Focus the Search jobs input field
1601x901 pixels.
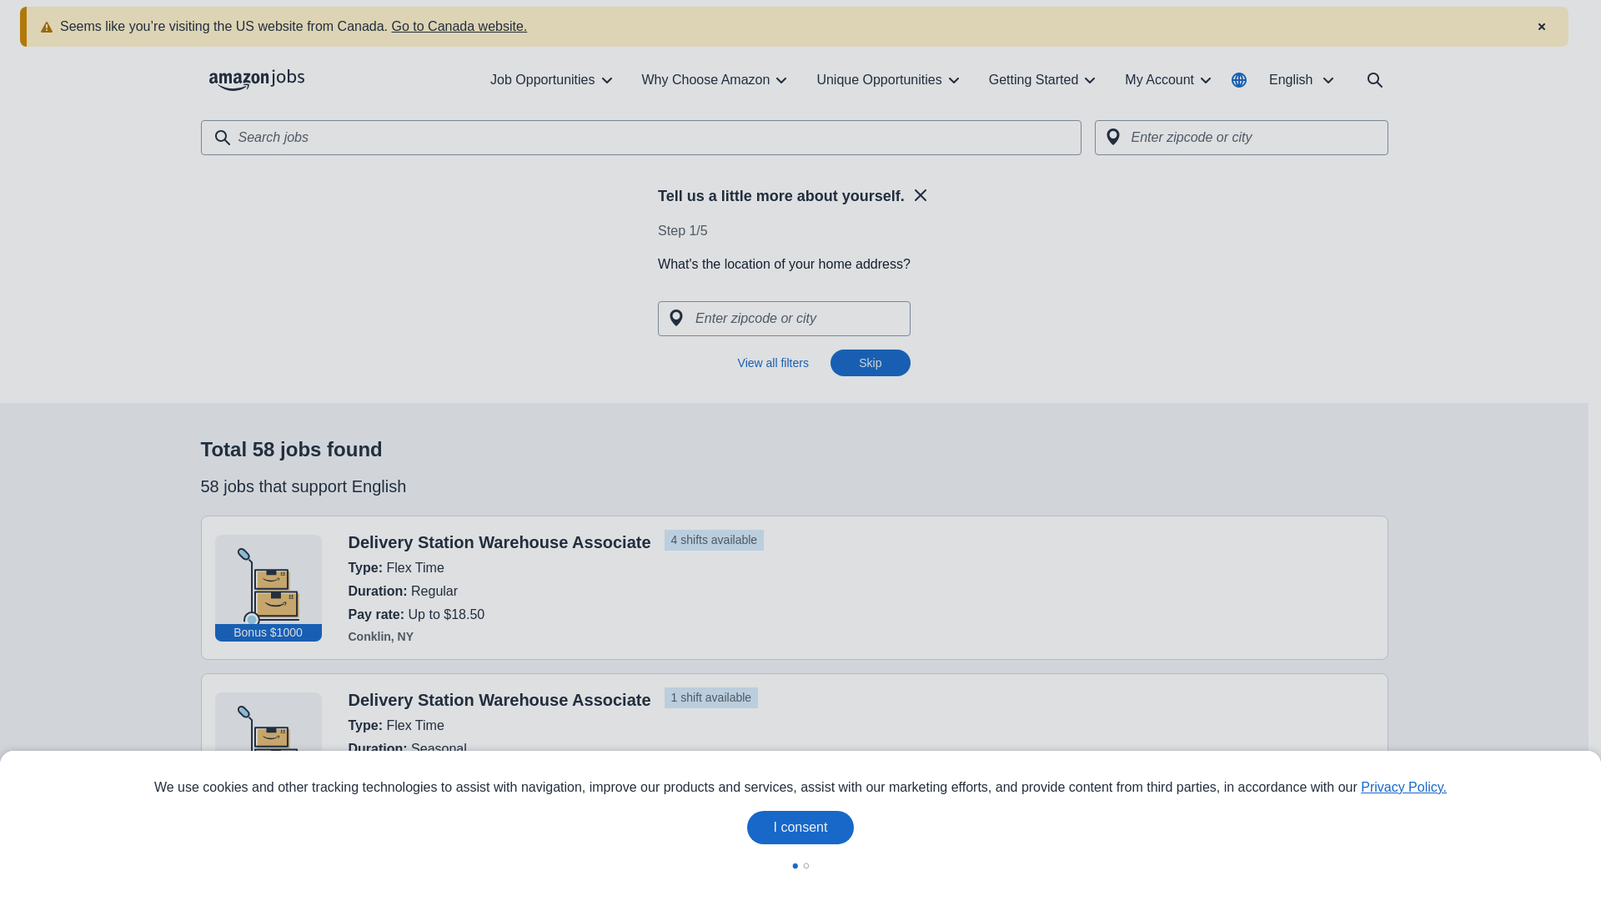tap(641, 138)
